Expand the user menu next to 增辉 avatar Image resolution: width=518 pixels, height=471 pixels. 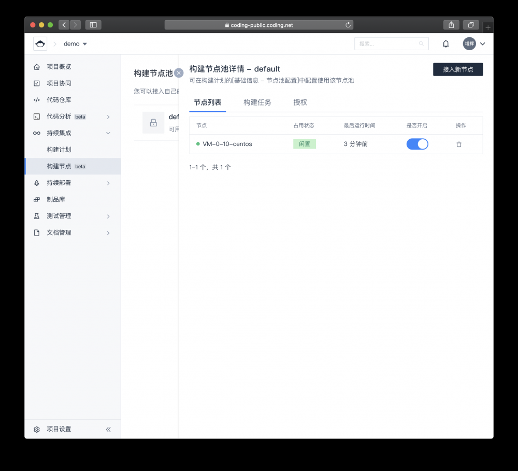click(x=483, y=43)
